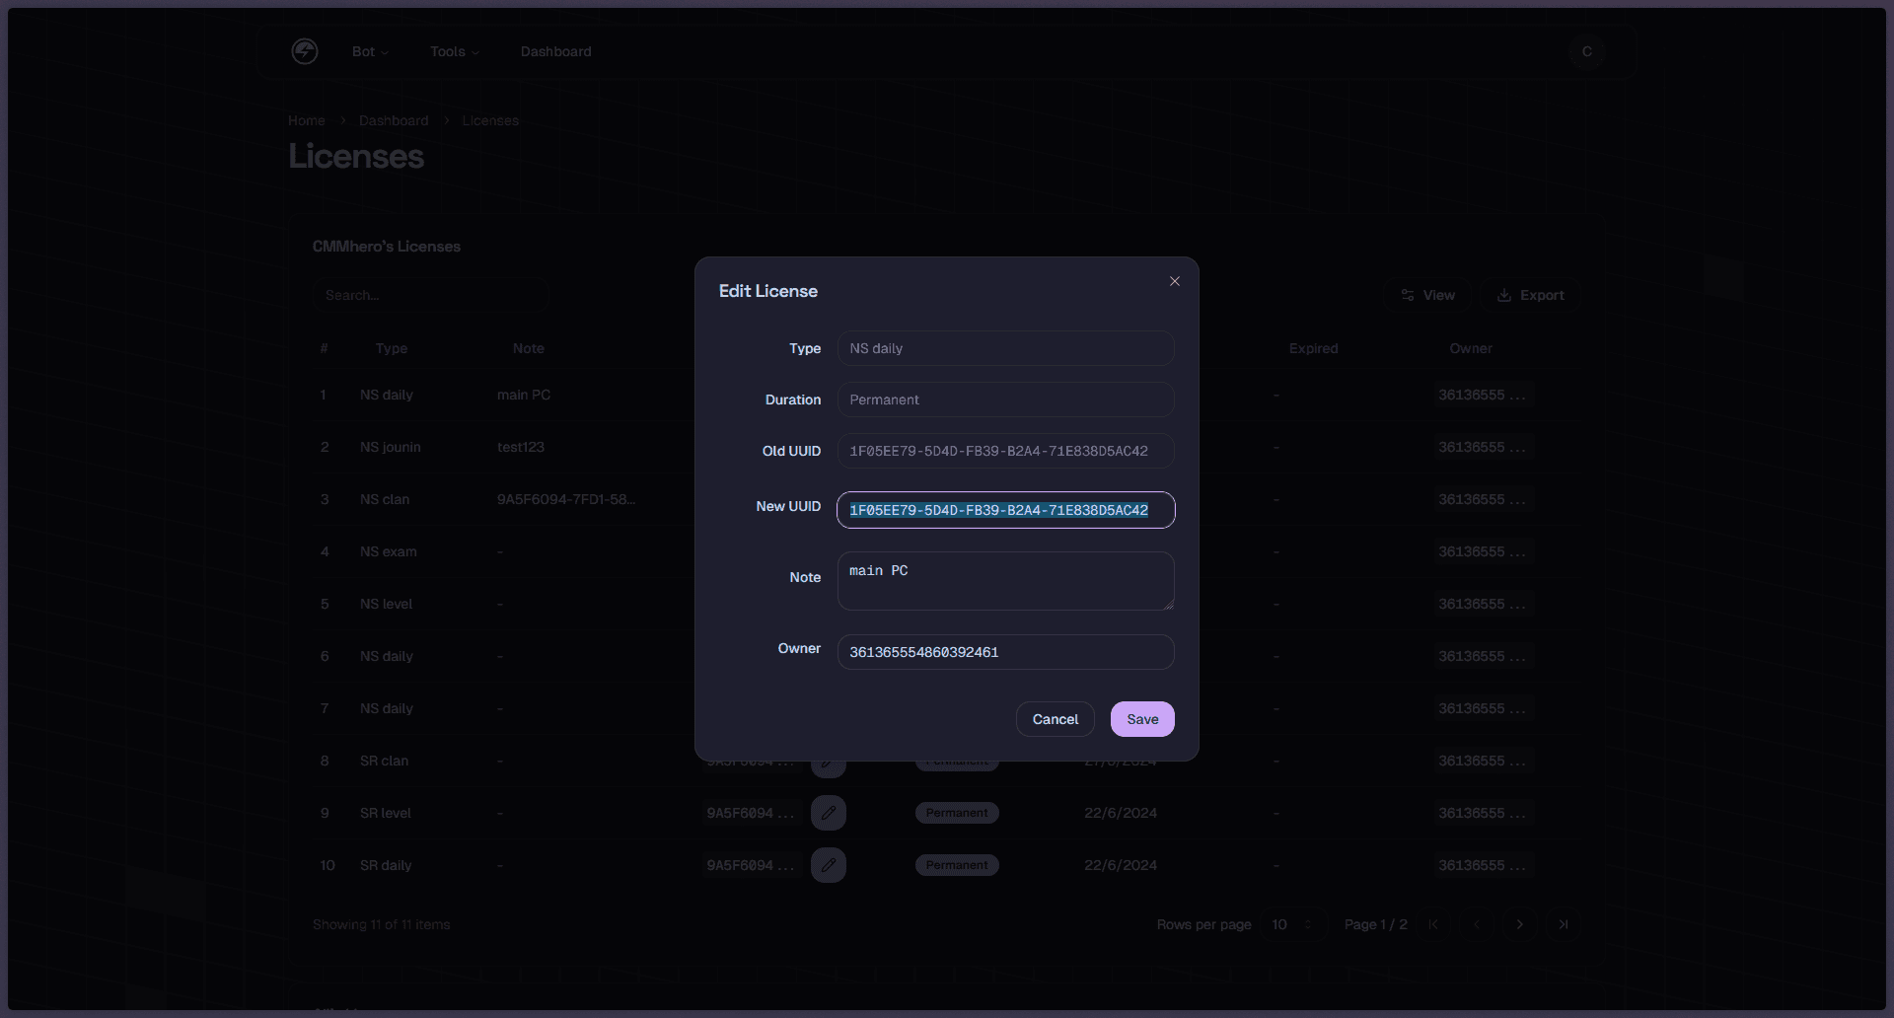Click inside the Search licenses box
The height and width of the screenshot is (1018, 1894).
tap(430, 294)
